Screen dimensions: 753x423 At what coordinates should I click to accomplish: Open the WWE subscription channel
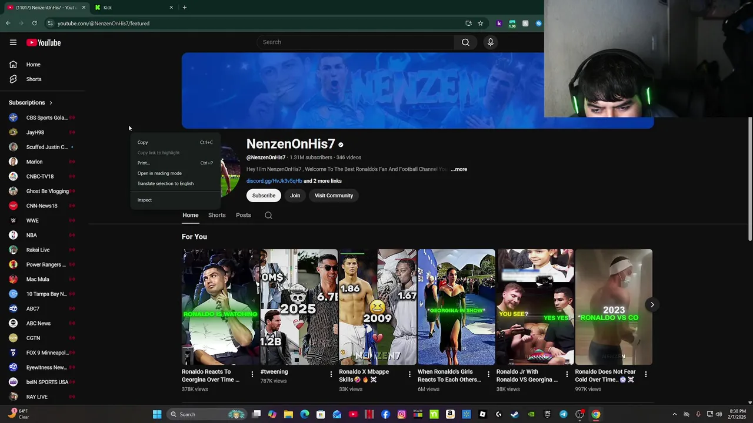[43, 220]
